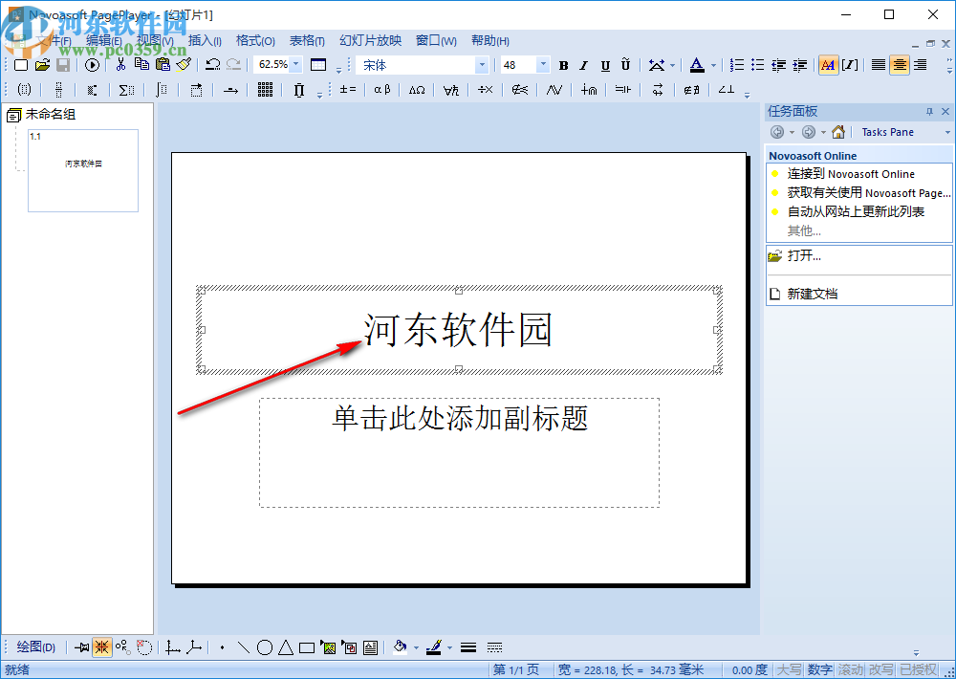
Task: Open the 幻灯片放映 slide show menu
Action: tap(370, 40)
